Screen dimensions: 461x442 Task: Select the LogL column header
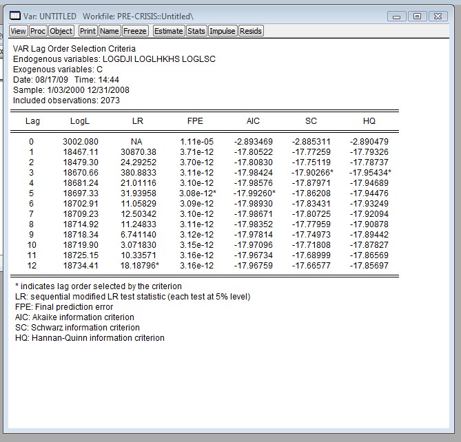point(80,121)
